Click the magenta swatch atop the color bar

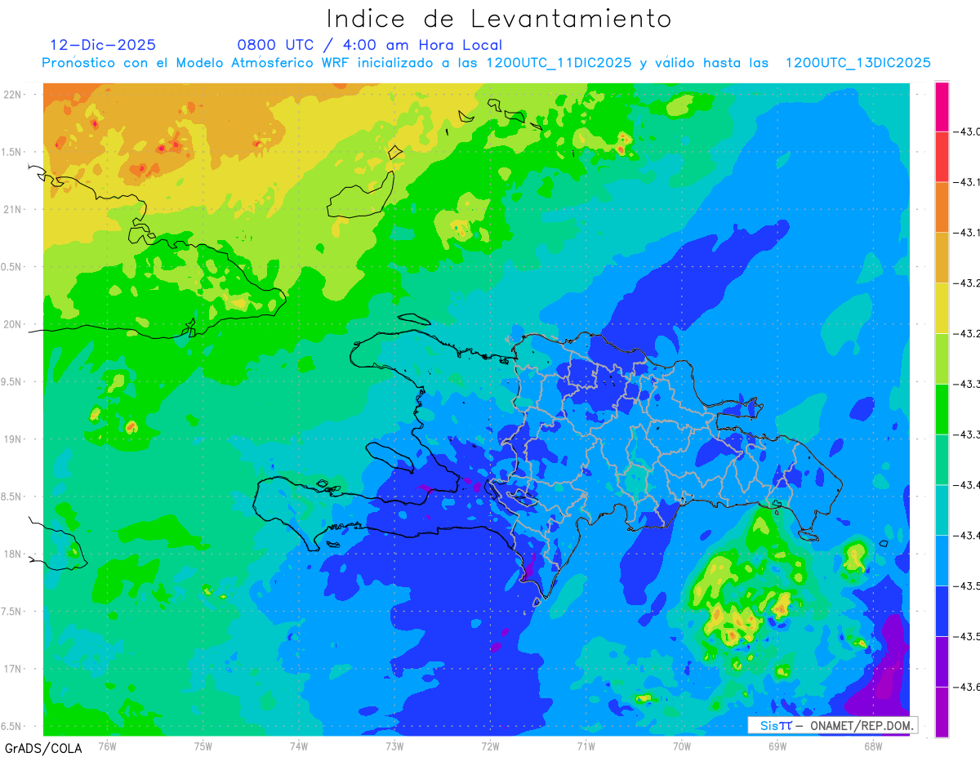tap(942, 106)
